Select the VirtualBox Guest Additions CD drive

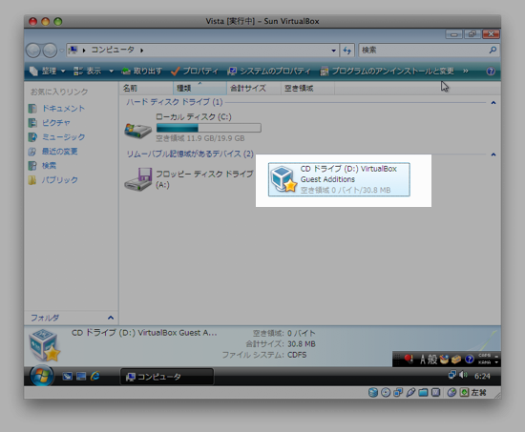tap(339, 179)
